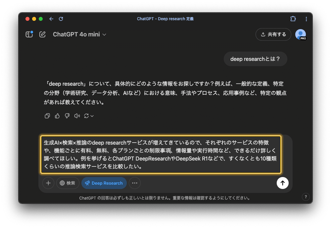Regenerate the assistant's response
The image size is (331, 228).
tap(86, 116)
